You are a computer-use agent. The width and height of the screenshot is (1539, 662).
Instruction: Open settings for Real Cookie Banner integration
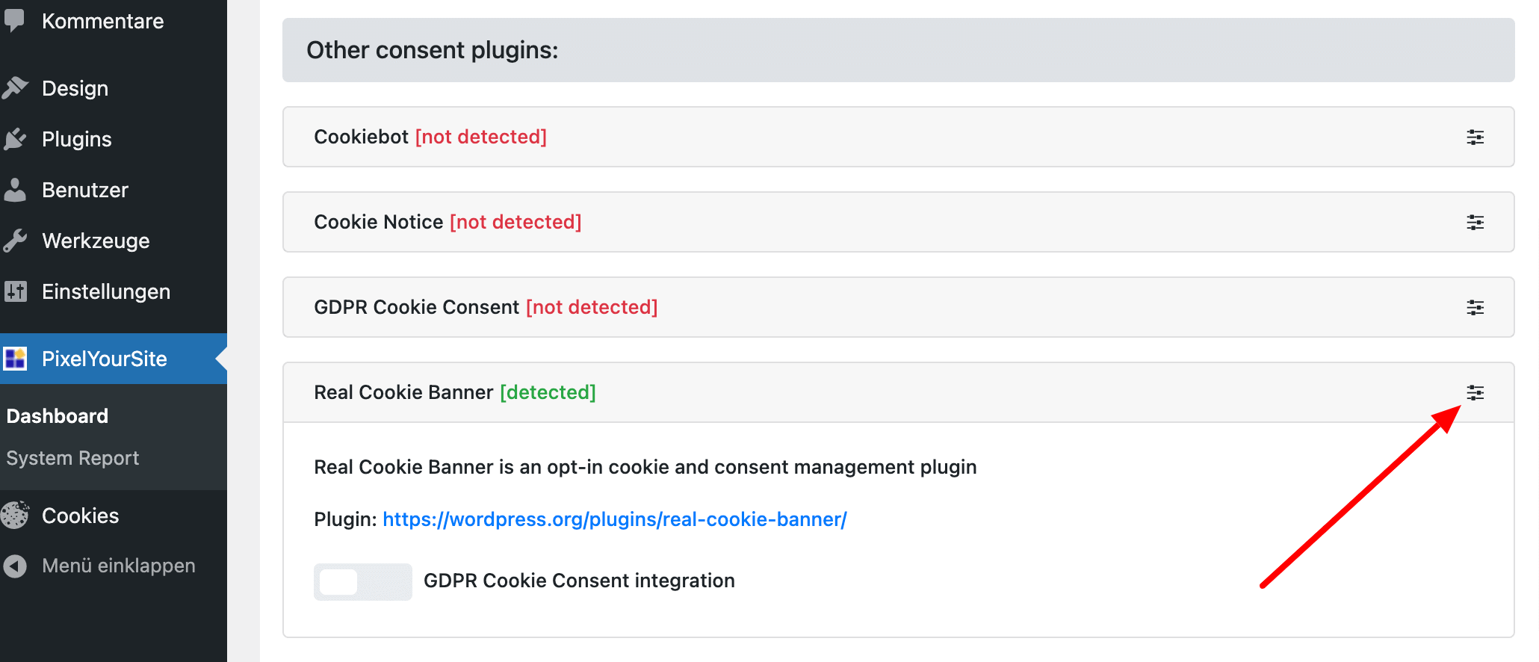coord(1475,392)
